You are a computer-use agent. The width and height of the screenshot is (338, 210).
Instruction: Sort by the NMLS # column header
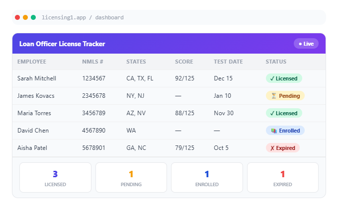coord(92,62)
